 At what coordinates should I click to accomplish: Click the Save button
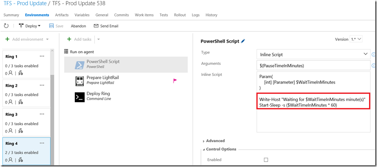coord(56,26)
